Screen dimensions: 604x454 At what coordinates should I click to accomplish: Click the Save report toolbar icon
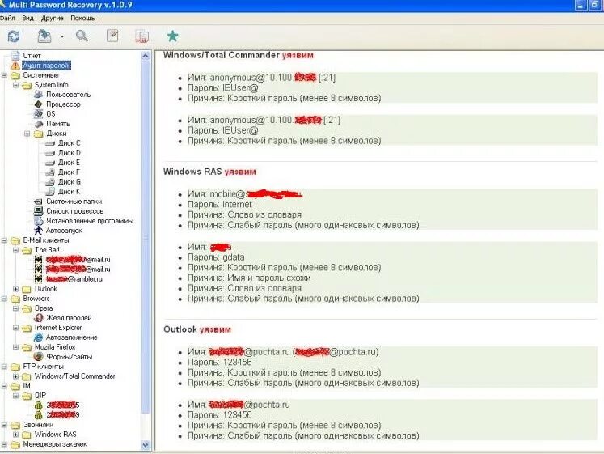click(x=44, y=36)
